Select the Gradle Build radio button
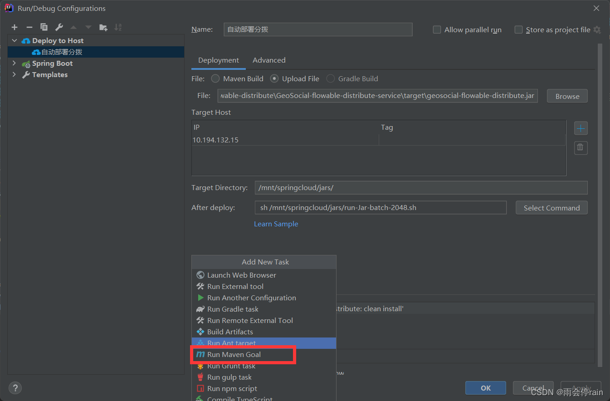The height and width of the screenshot is (401, 610). pos(330,78)
